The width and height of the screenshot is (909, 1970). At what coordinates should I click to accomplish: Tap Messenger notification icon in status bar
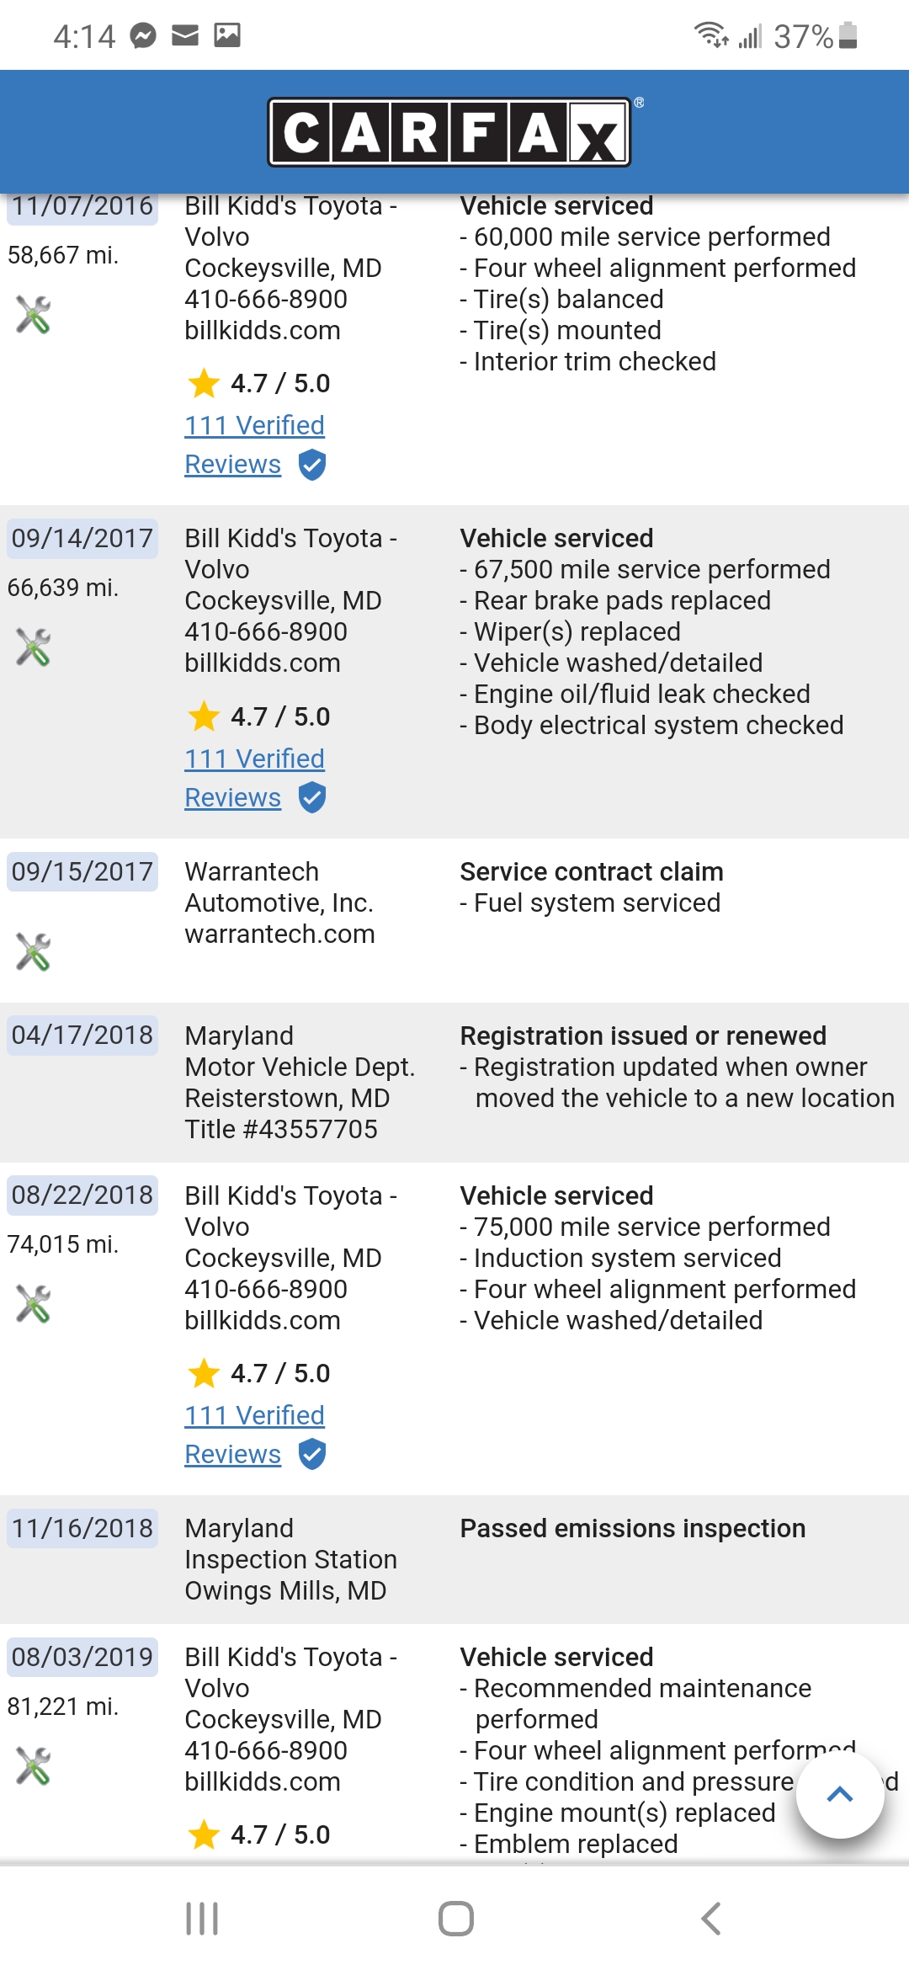pyautogui.click(x=143, y=35)
